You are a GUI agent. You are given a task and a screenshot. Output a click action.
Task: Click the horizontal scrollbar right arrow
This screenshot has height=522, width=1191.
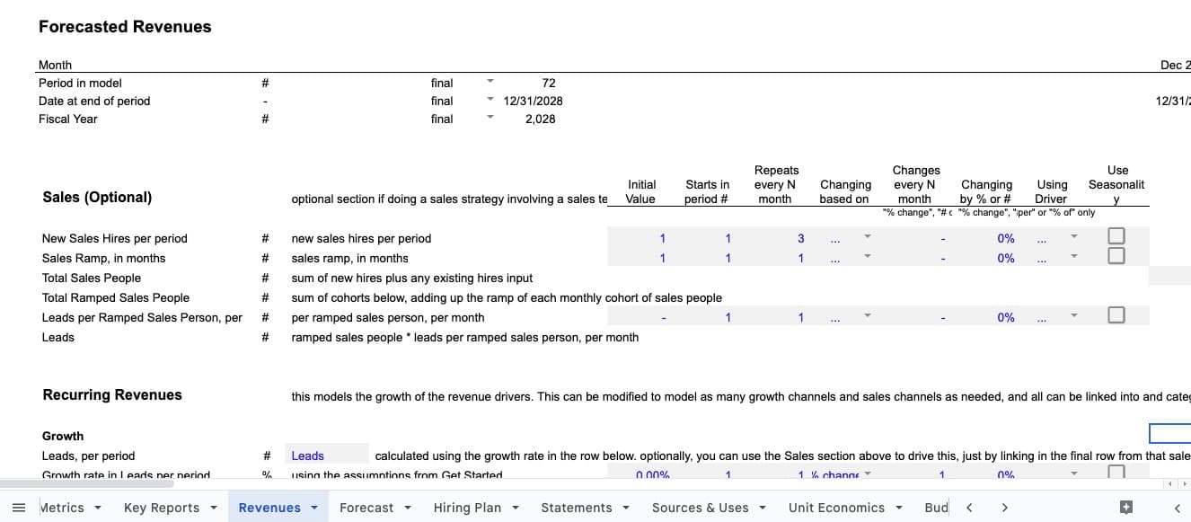point(1184,484)
